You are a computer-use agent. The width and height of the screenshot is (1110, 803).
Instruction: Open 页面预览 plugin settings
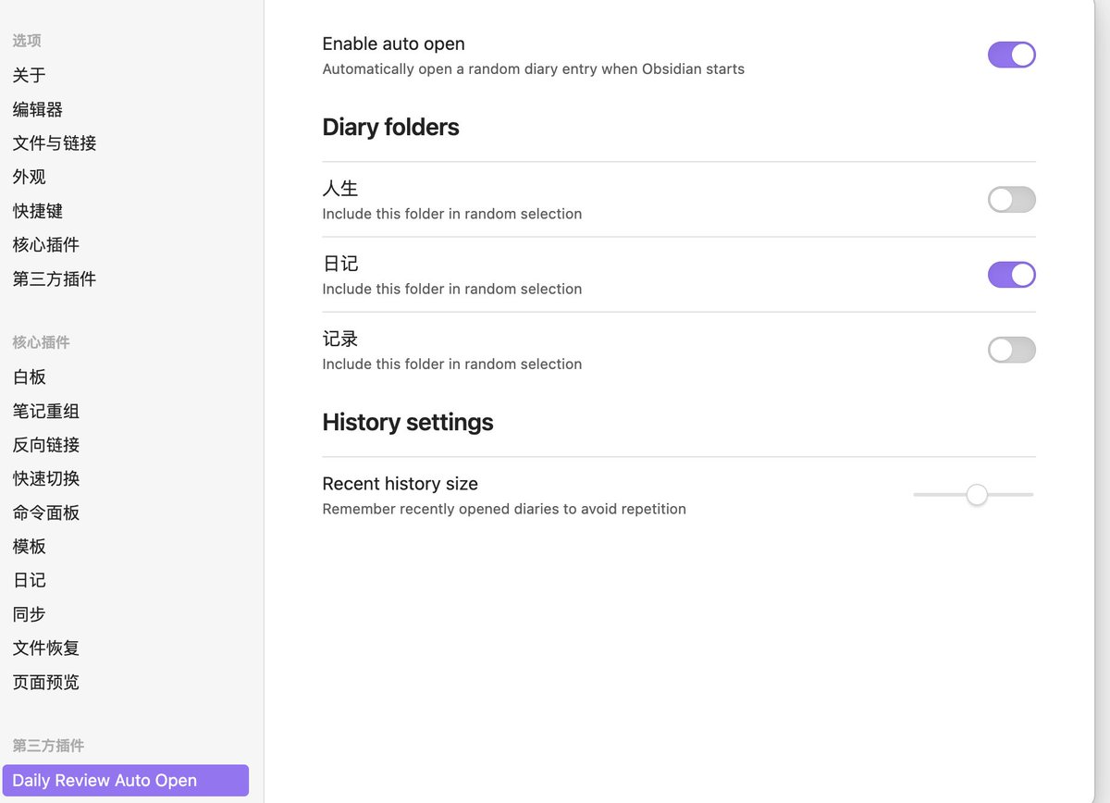46,682
